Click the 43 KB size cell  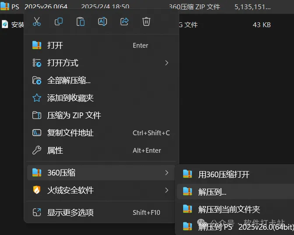tap(262, 25)
